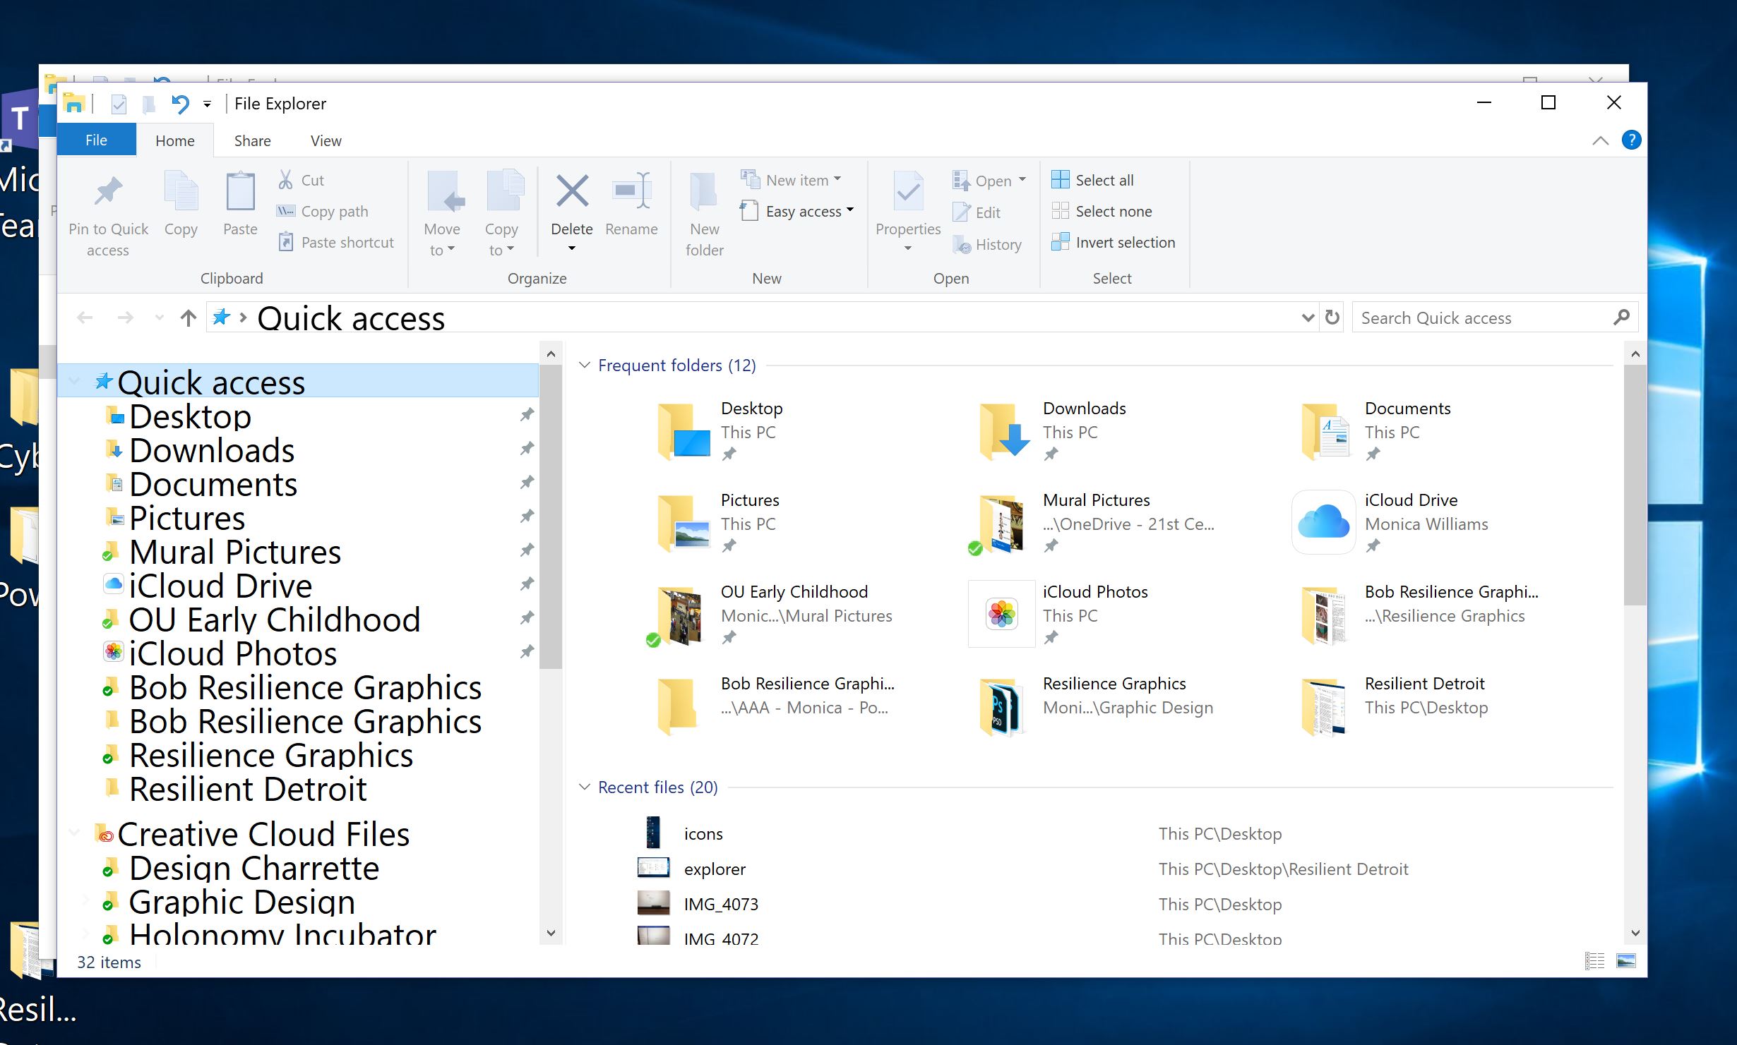Click Invert selection in the ribbon

point(1114,242)
